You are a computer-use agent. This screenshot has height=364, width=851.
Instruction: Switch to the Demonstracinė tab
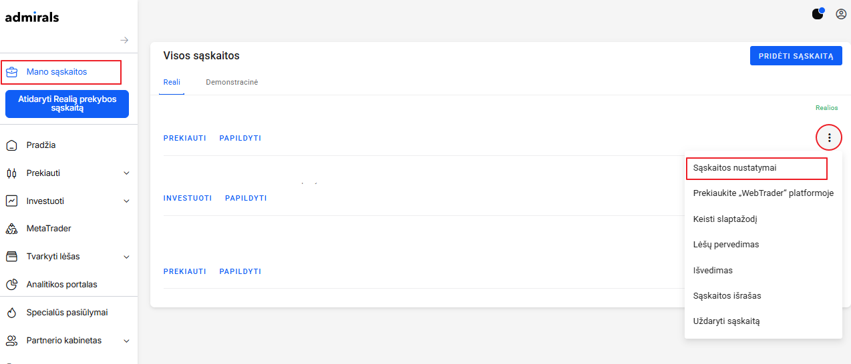click(x=232, y=82)
